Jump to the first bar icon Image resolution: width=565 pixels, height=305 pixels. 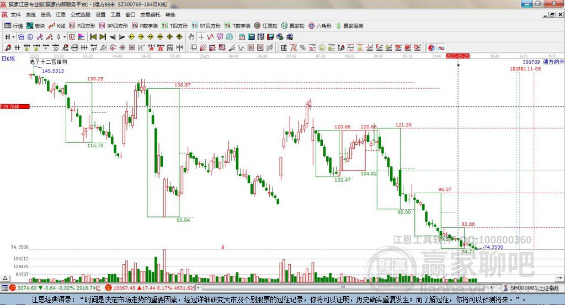tap(93, 37)
